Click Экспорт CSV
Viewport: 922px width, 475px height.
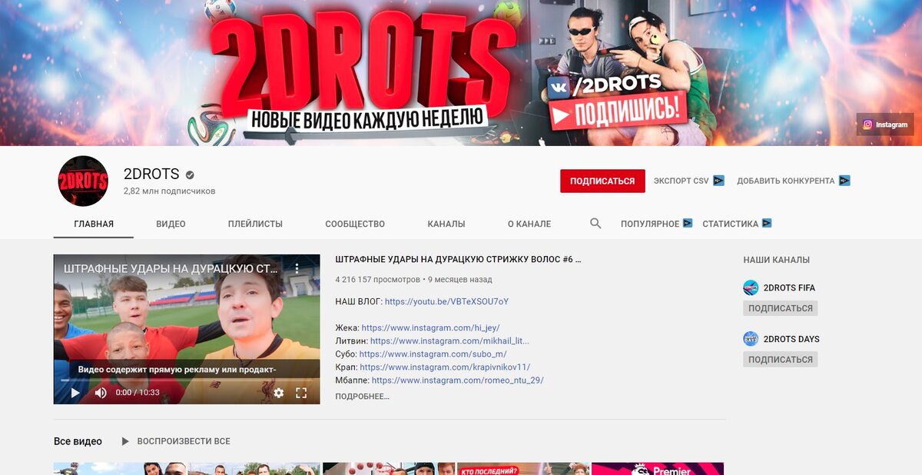pos(682,181)
